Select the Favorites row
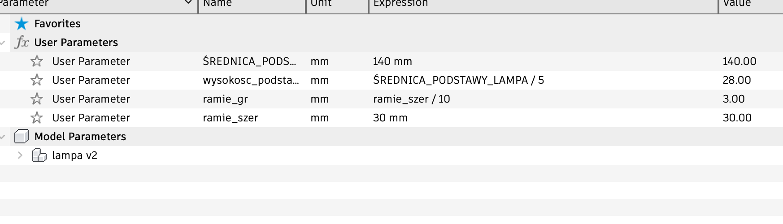This screenshot has width=783, height=224. pyautogui.click(x=391, y=24)
